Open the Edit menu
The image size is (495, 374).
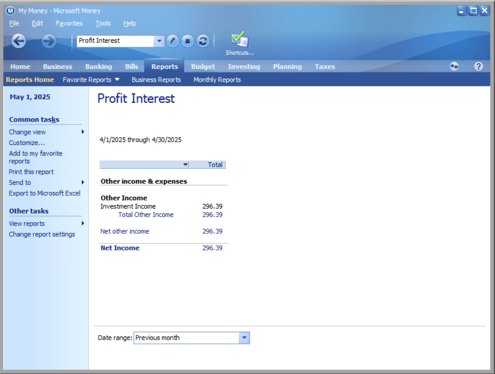click(37, 23)
